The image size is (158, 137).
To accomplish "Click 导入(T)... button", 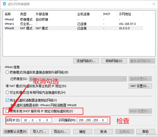I will coord(39,132).
